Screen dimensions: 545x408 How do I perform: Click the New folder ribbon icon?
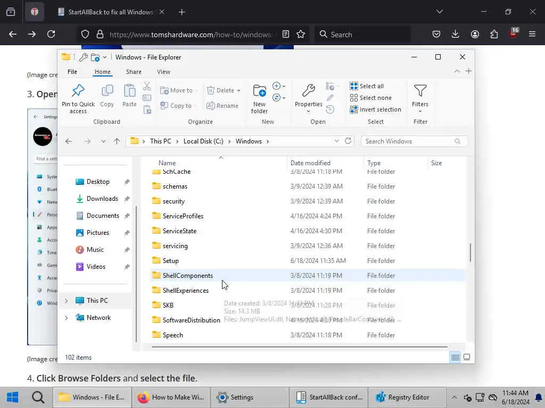(x=259, y=91)
